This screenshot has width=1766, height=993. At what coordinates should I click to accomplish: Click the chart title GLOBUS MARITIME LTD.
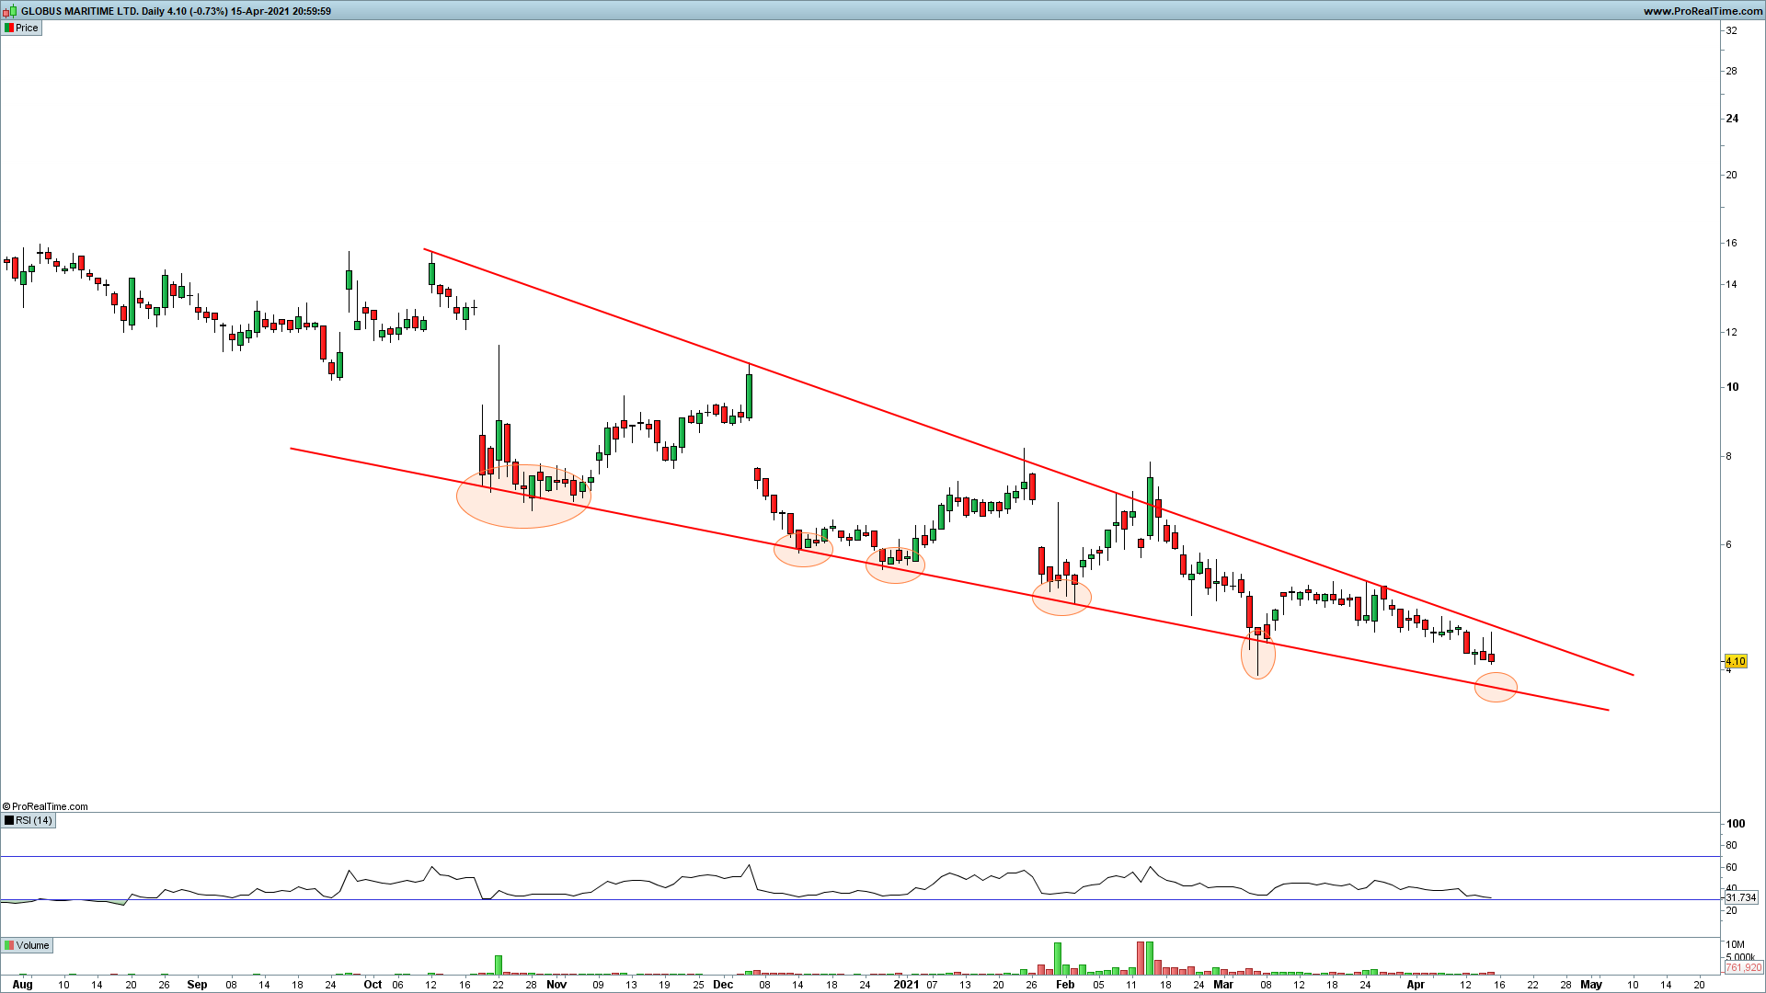[x=79, y=11]
